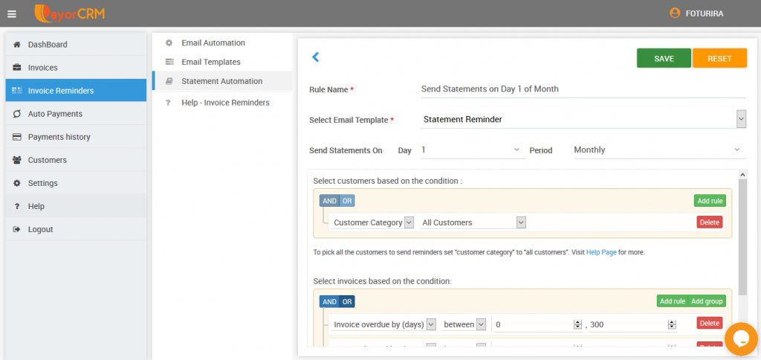Switch to the Email Templates section
Screen dimensions: 761x360
[211, 62]
